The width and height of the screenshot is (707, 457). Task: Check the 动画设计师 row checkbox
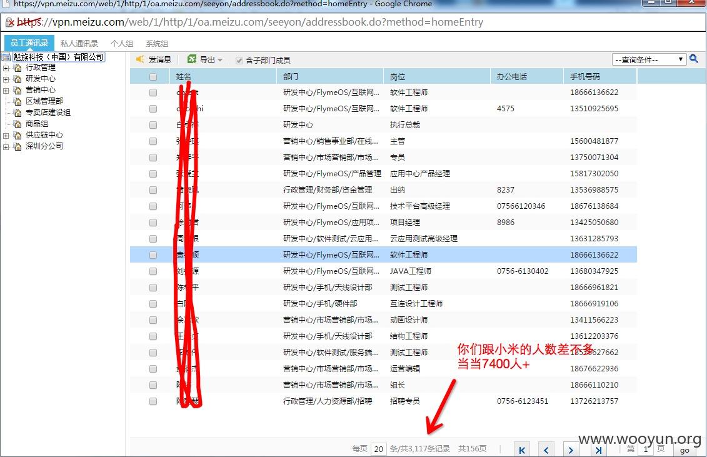click(153, 320)
